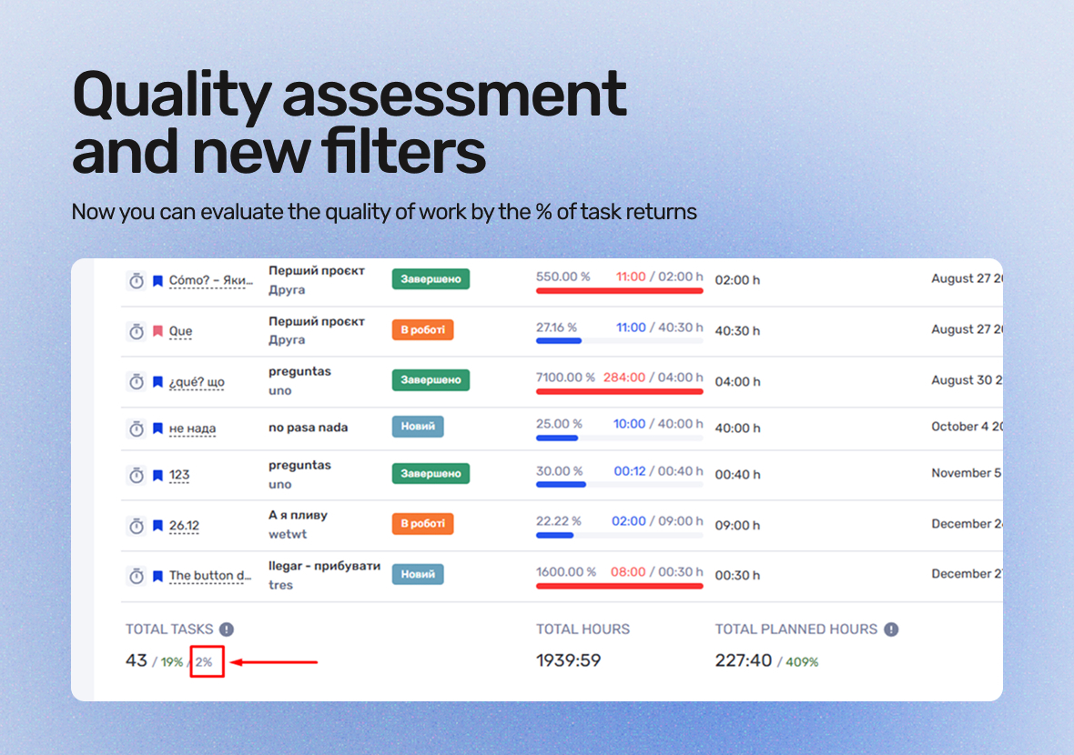Image resolution: width=1074 pixels, height=755 pixels.
Task: Start the timer for the Que task
Action: coord(137,331)
